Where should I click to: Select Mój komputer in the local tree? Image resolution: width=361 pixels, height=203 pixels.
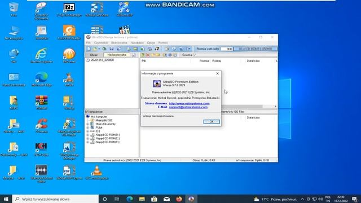(x=99, y=117)
